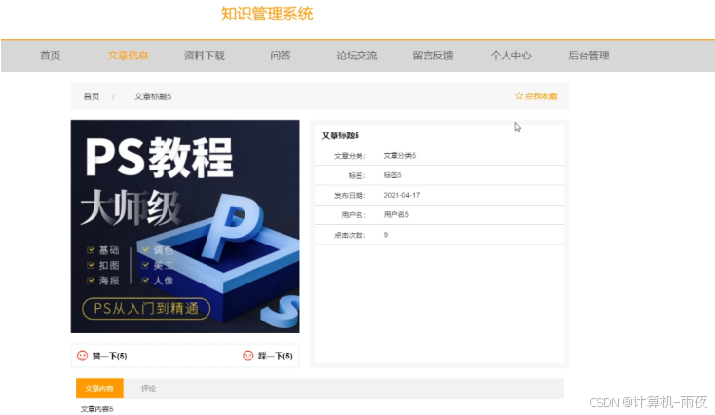The height and width of the screenshot is (415, 715).
Task: Click the 用户名: field label
Action: point(354,214)
